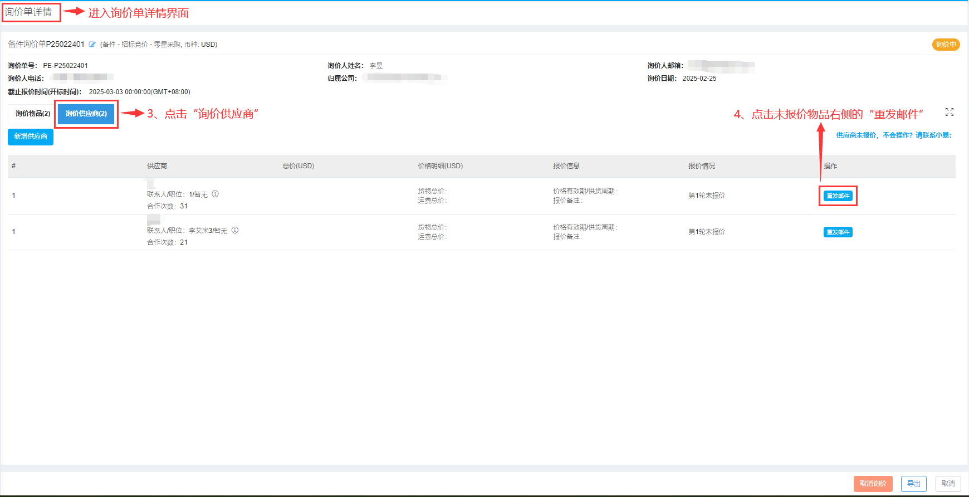Click 重发邮件 for supplier 李艾米3
The height and width of the screenshot is (497, 969).
coord(838,232)
